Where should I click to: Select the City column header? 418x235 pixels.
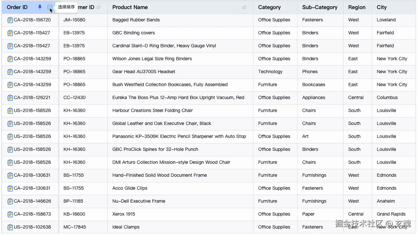[x=382, y=7]
